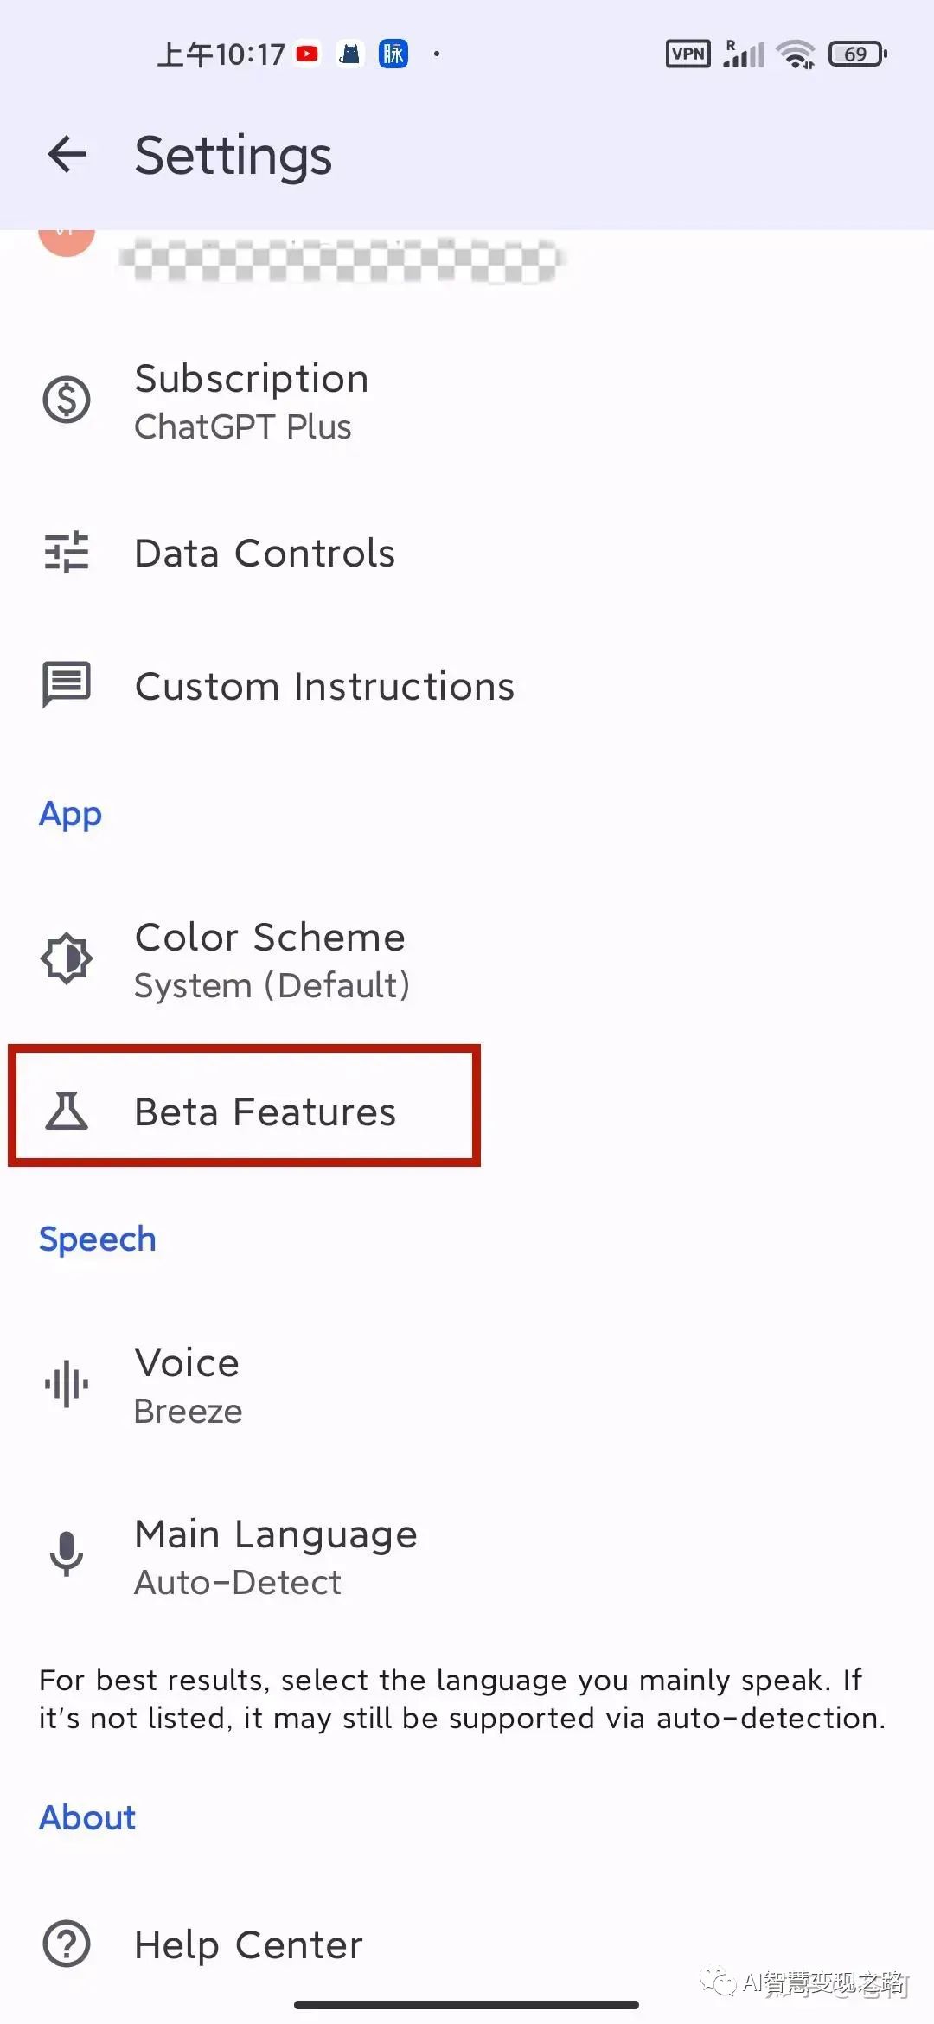Image resolution: width=934 pixels, height=2024 pixels.
Task: Tap the Voice waveform icon
Action: click(x=67, y=1384)
